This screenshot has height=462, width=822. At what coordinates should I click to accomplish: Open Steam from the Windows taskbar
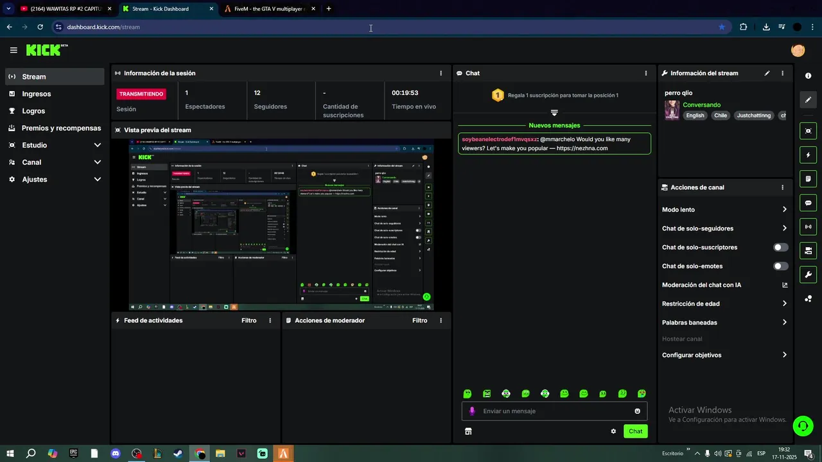click(x=178, y=454)
